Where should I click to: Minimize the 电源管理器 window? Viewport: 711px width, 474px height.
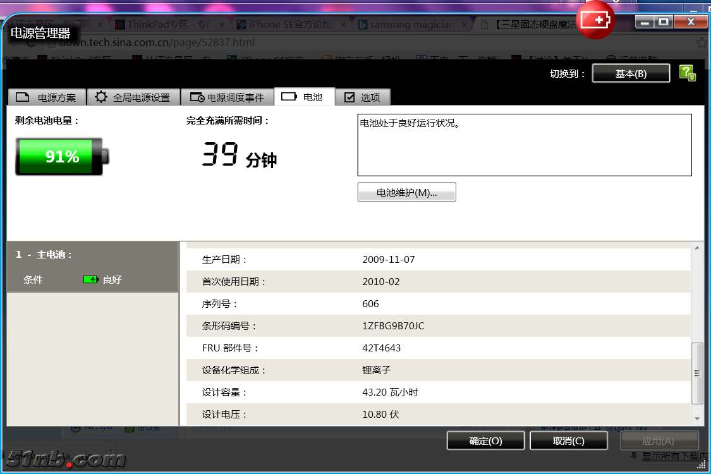pyautogui.click(x=645, y=22)
